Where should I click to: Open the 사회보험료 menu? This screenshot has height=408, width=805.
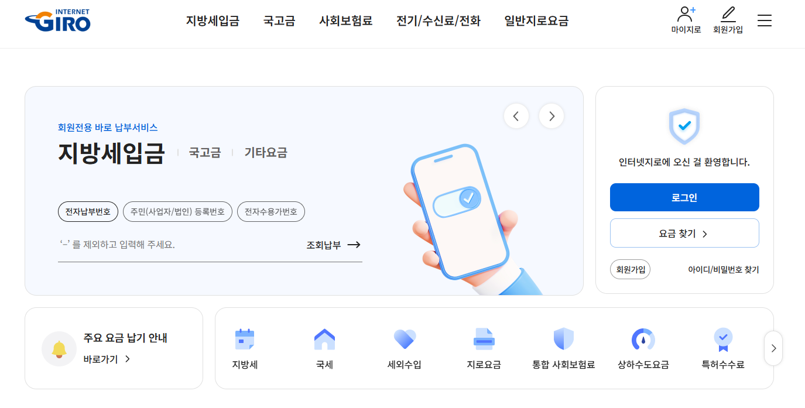coord(345,20)
